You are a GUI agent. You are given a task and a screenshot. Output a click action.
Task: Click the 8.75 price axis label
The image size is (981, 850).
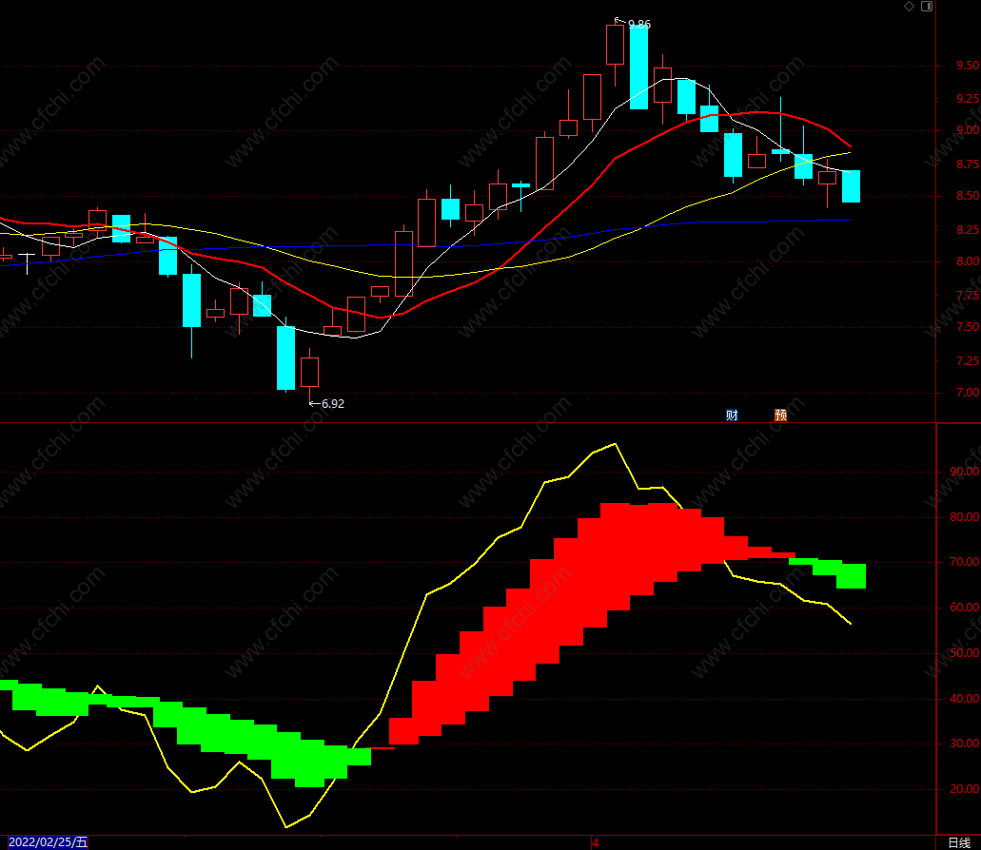pos(968,164)
